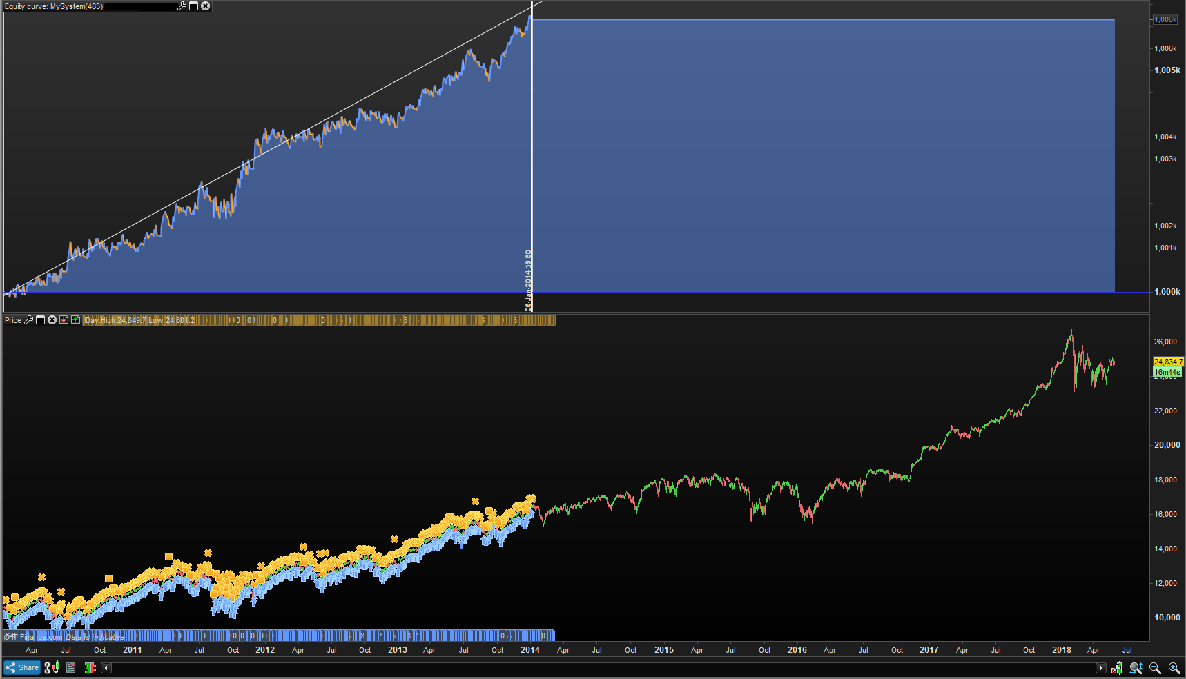Click the 10,000 price axis label
This screenshot has width=1186, height=679.
[1167, 618]
